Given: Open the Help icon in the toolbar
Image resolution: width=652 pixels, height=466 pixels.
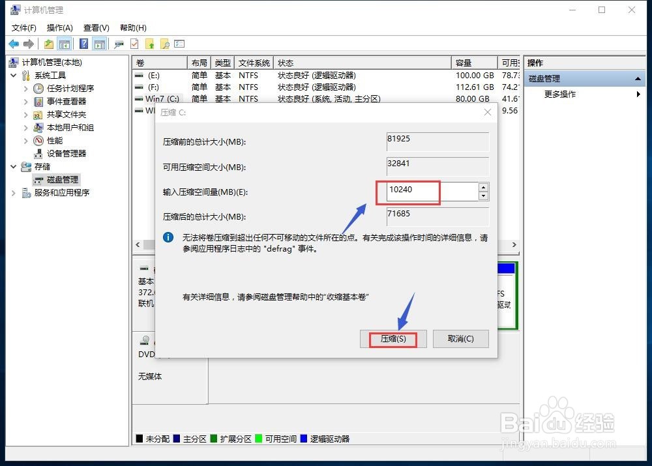Looking at the screenshot, I should 83,44.
